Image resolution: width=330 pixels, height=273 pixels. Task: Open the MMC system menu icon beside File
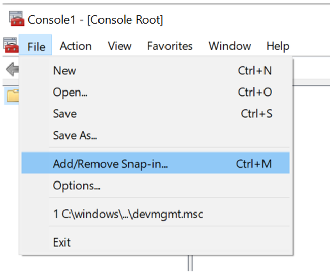click(x=10, y=45)
